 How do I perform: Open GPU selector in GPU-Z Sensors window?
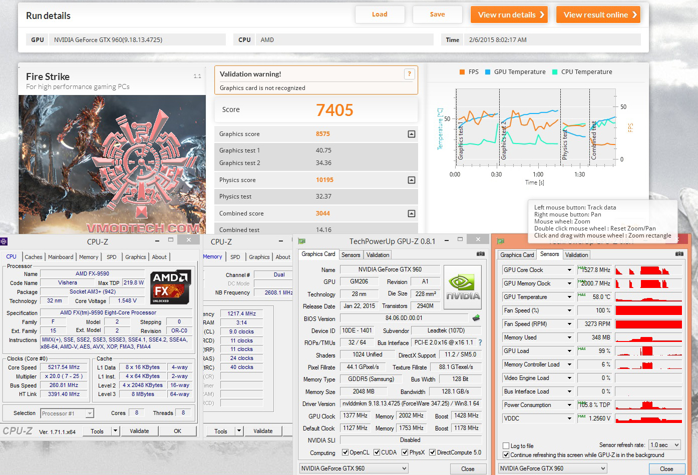(x=552, y=468)
